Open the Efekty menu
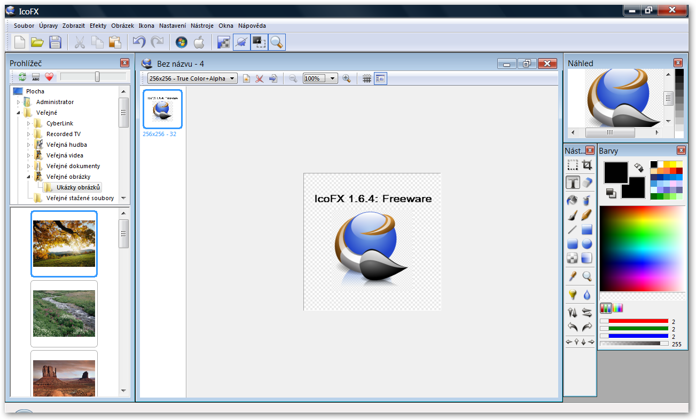The image size is (696, 420). point(98,26)
